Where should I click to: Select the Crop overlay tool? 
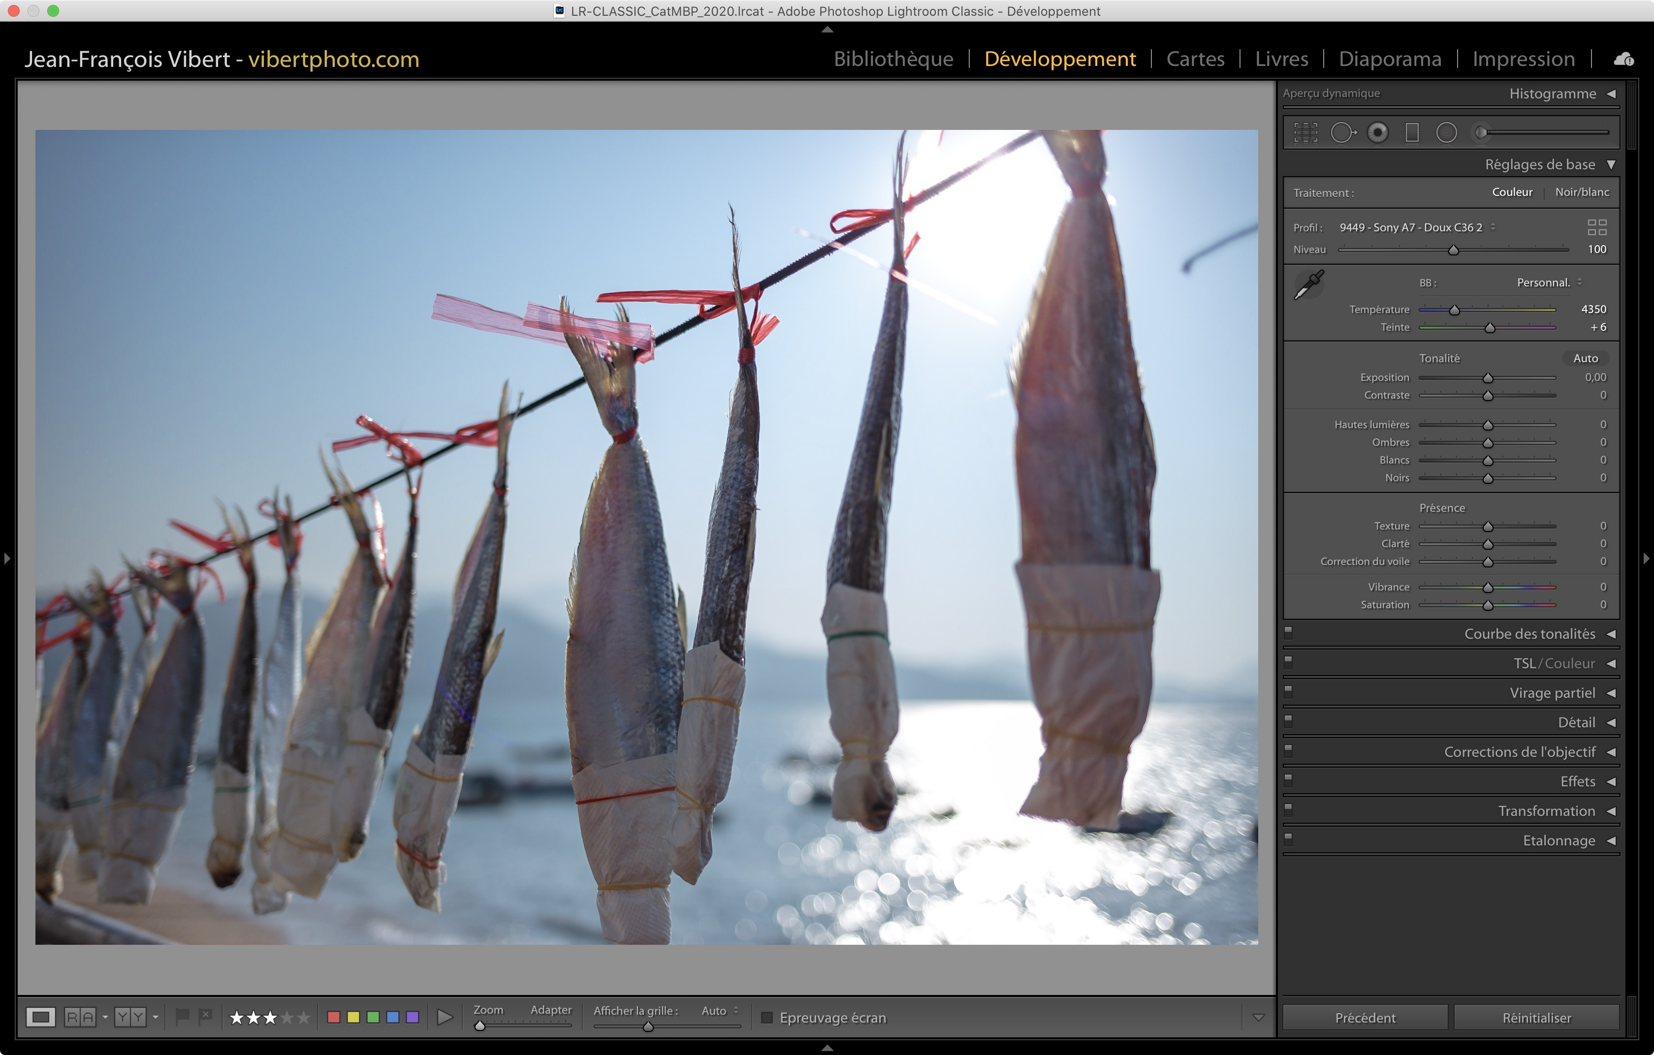pos(1305,132)
